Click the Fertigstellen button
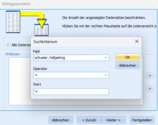Viewport: 158px width, 125px height. (x=142, y=120)
